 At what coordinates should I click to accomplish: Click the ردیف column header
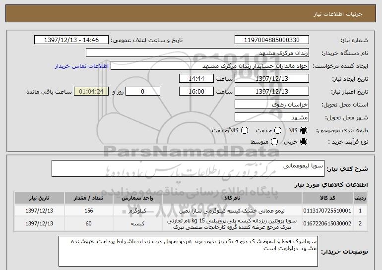coord(360,198)
